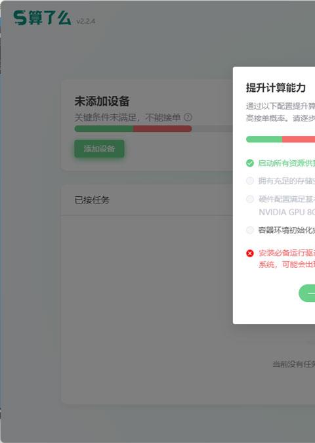315x443 pixels.
Task: Open help icon beside 不能接单
Action: (x=188, y=117)
